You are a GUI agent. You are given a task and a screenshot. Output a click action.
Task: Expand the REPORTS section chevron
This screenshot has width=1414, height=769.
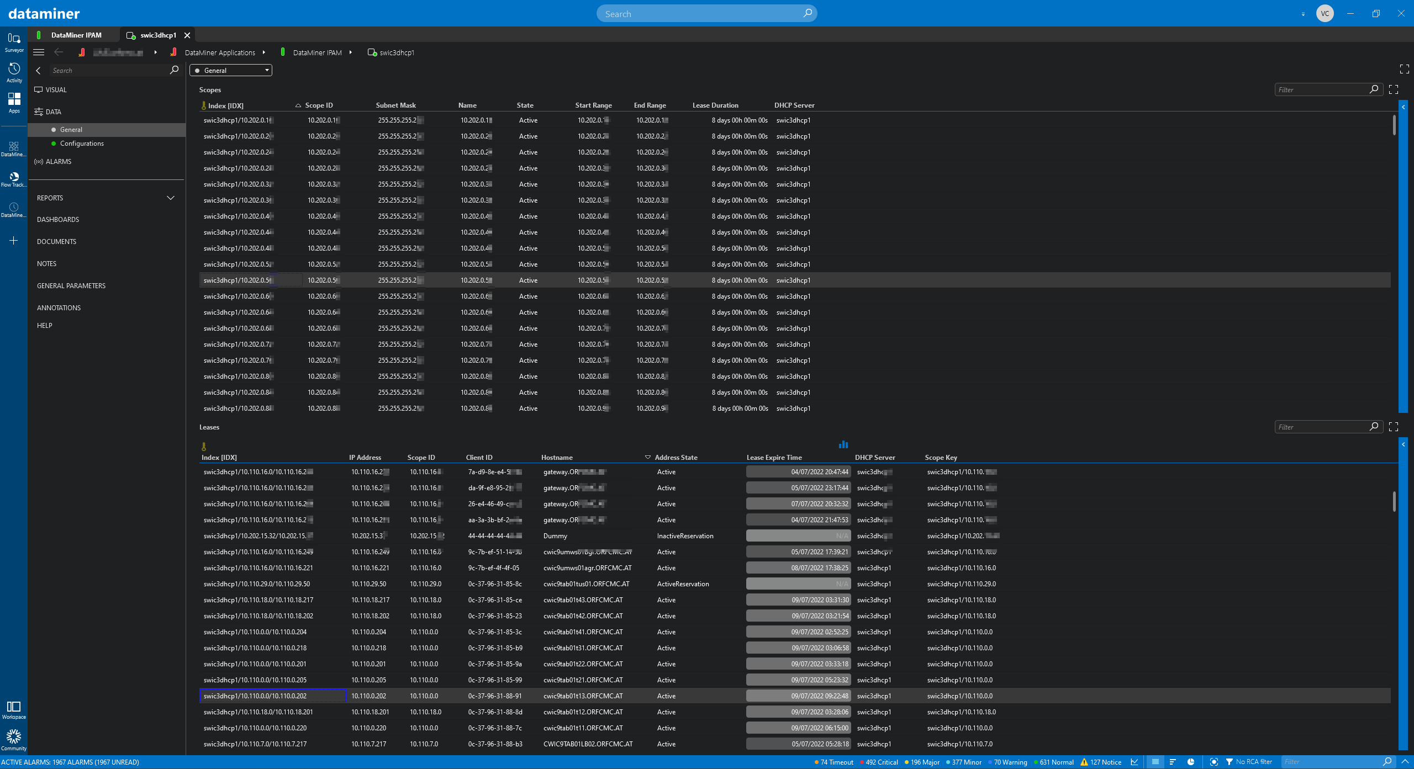tap(171, 198)
